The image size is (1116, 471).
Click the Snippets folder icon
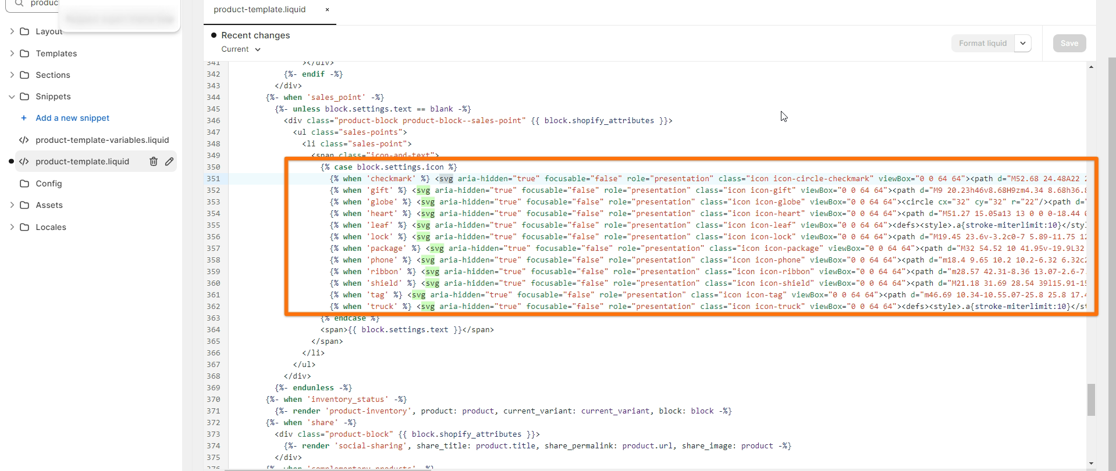pos(24,96)
